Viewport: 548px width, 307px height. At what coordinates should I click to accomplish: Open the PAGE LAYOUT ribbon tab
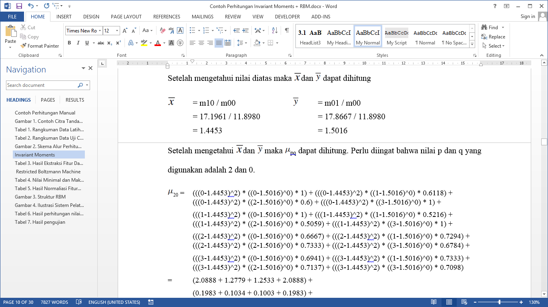[x=126, y=17]
